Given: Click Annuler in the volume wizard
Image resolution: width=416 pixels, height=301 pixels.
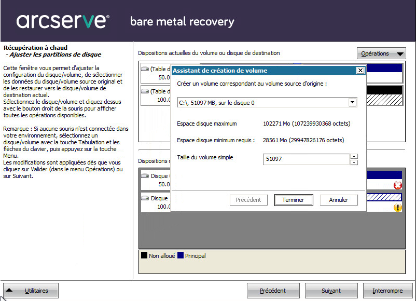Looking at the screenshot, I should tap(339, 200).
